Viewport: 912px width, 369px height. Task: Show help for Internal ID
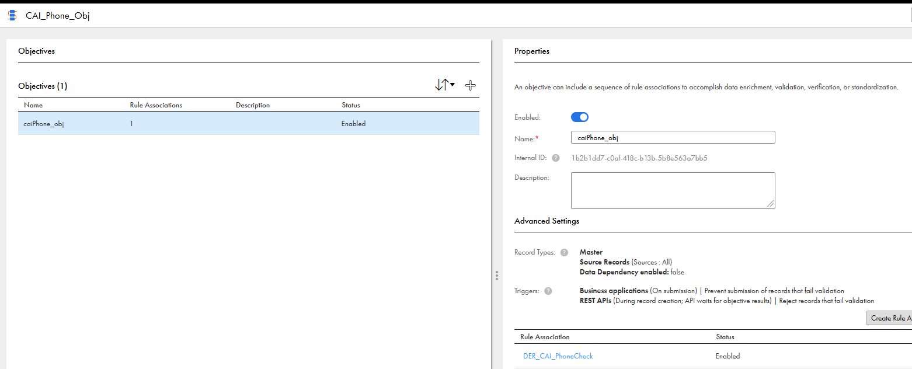(x=556, y=158)
